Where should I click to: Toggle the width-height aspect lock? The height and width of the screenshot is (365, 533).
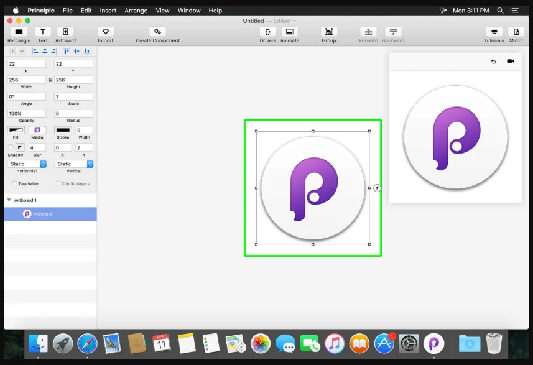click(x=50, y=80)
